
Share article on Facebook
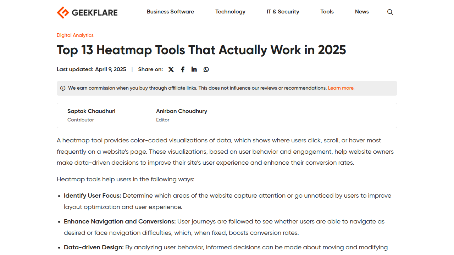click(183, 69)
